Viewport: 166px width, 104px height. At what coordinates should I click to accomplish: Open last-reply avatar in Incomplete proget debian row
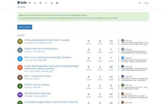pyautogui.click(x=123, y=102)
